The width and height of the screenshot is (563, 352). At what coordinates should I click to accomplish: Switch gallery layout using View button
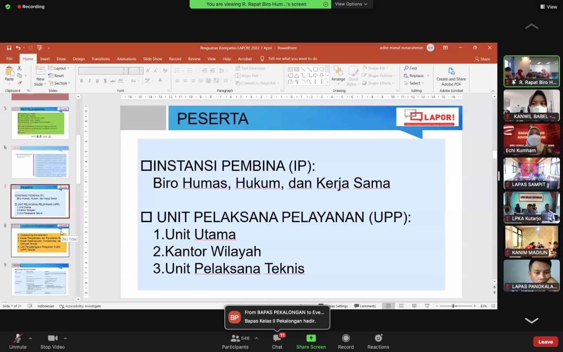pyautogui.click(x=548, y=7)
